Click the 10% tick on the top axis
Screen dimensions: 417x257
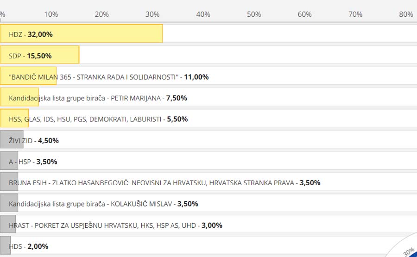tap(51, 14)
